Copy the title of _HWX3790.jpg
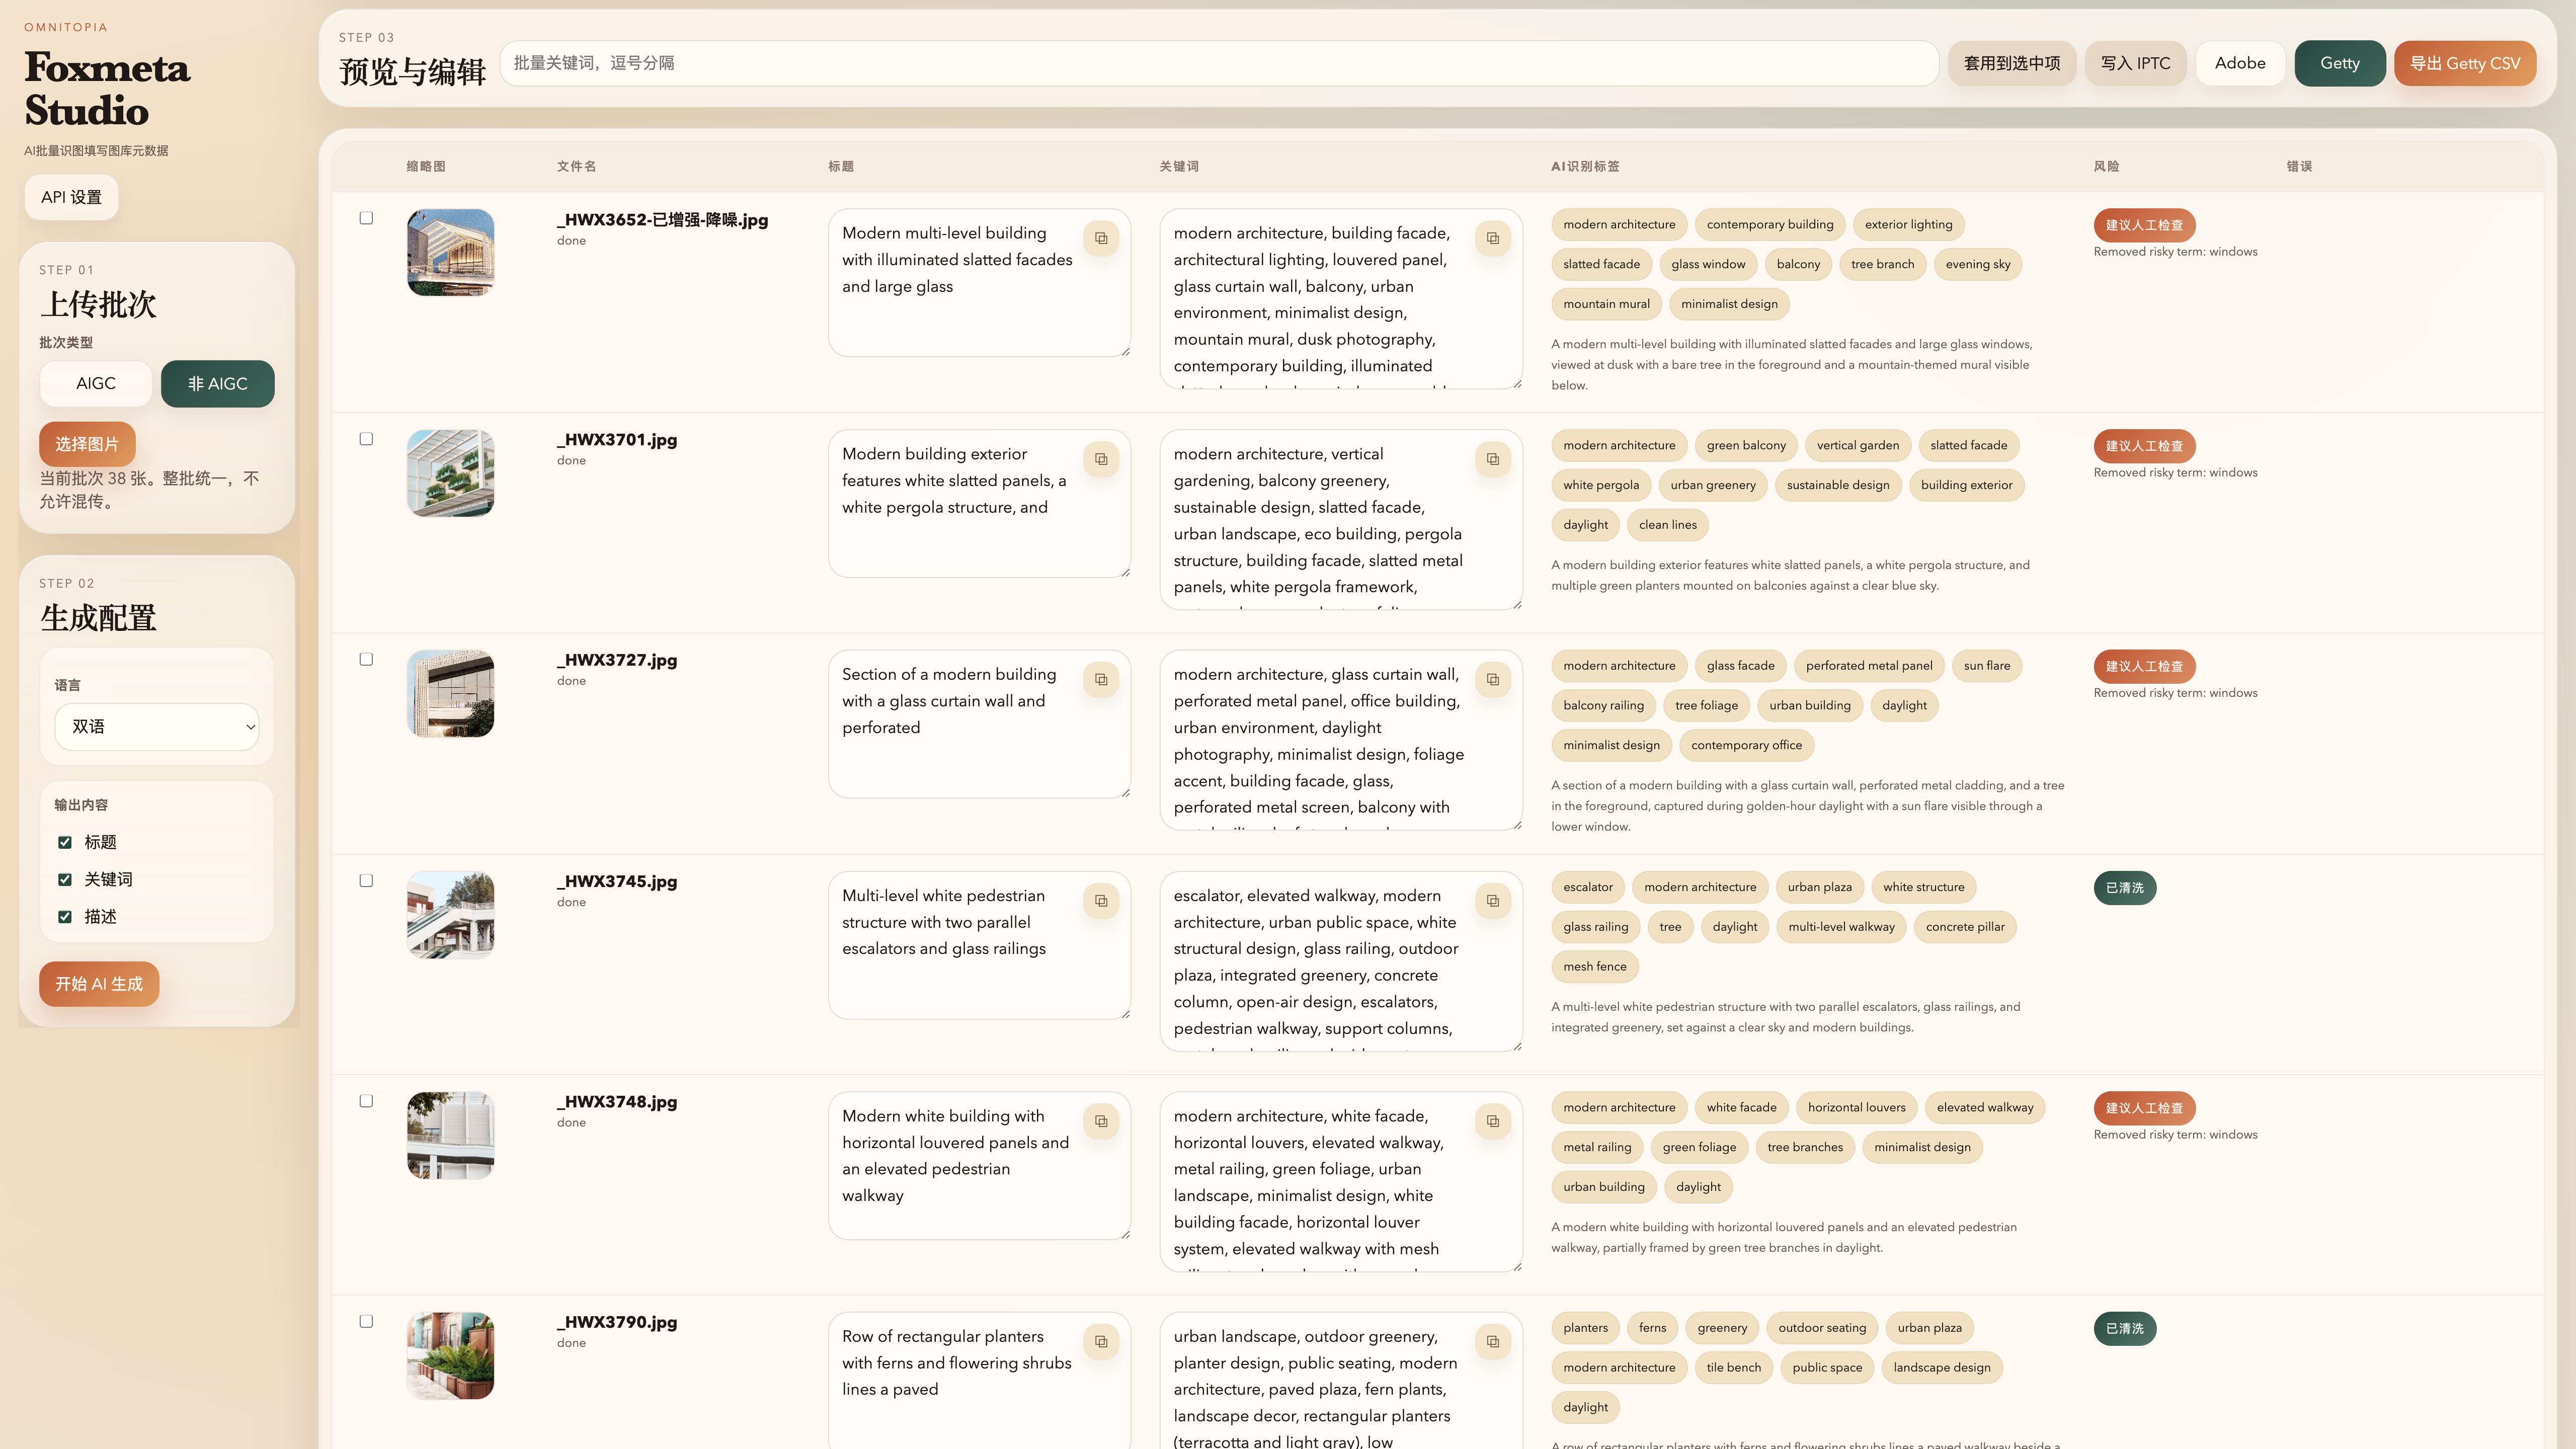The height and width of the screenshot is (1449, 2576). (1101, 1342)
